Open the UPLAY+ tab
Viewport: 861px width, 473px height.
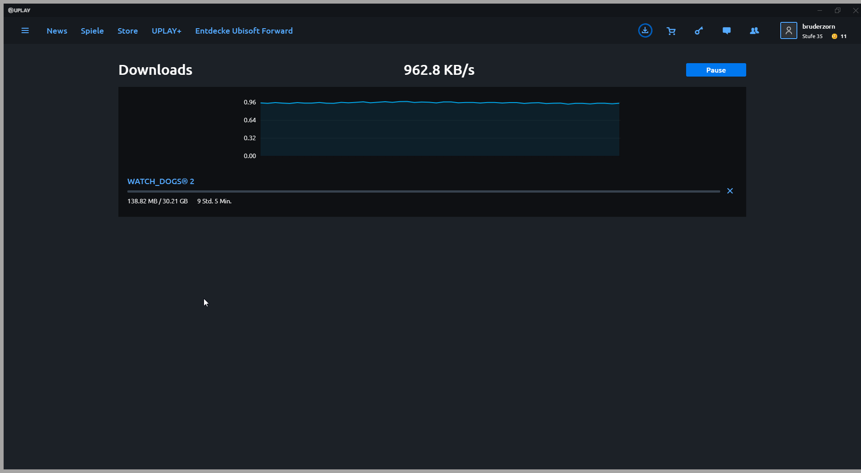click(x=166, y=31)
